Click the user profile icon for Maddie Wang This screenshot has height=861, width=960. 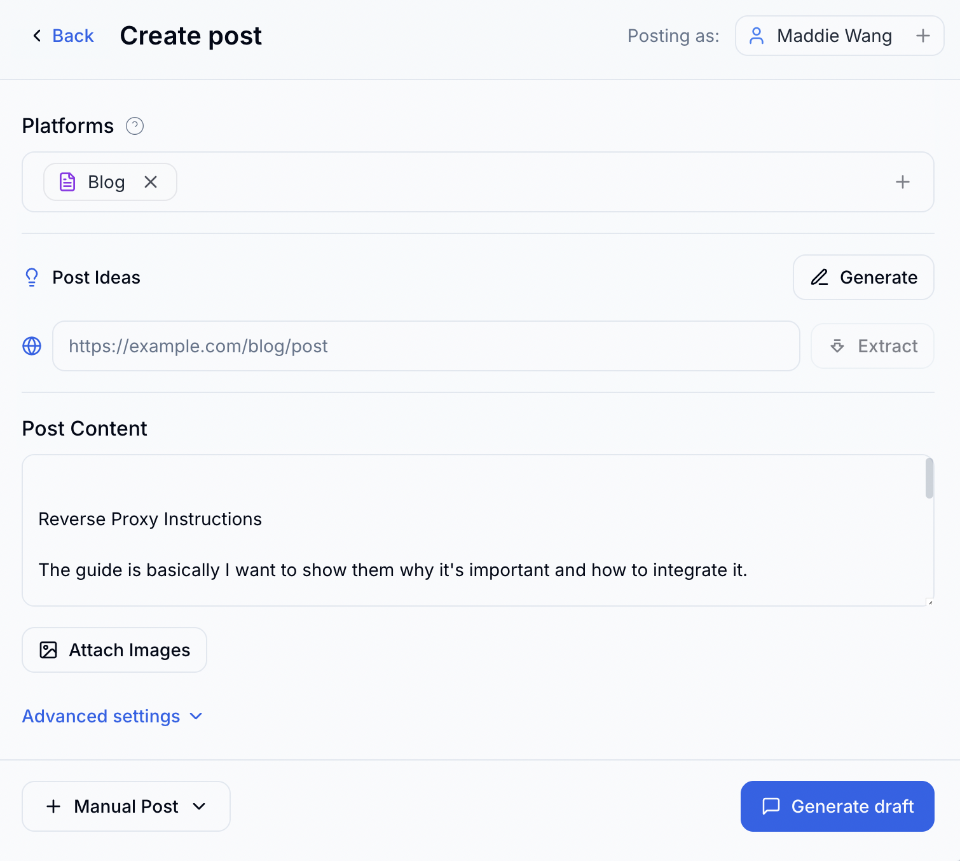click(x=757, y=36)
